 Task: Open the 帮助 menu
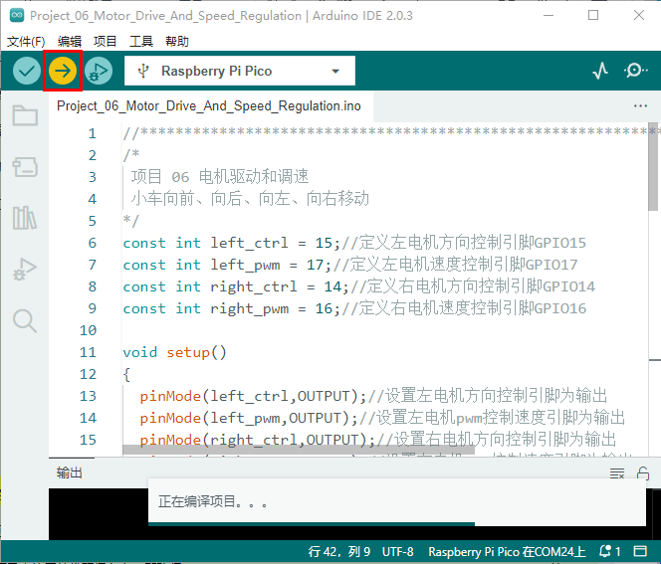coord(177,41)
